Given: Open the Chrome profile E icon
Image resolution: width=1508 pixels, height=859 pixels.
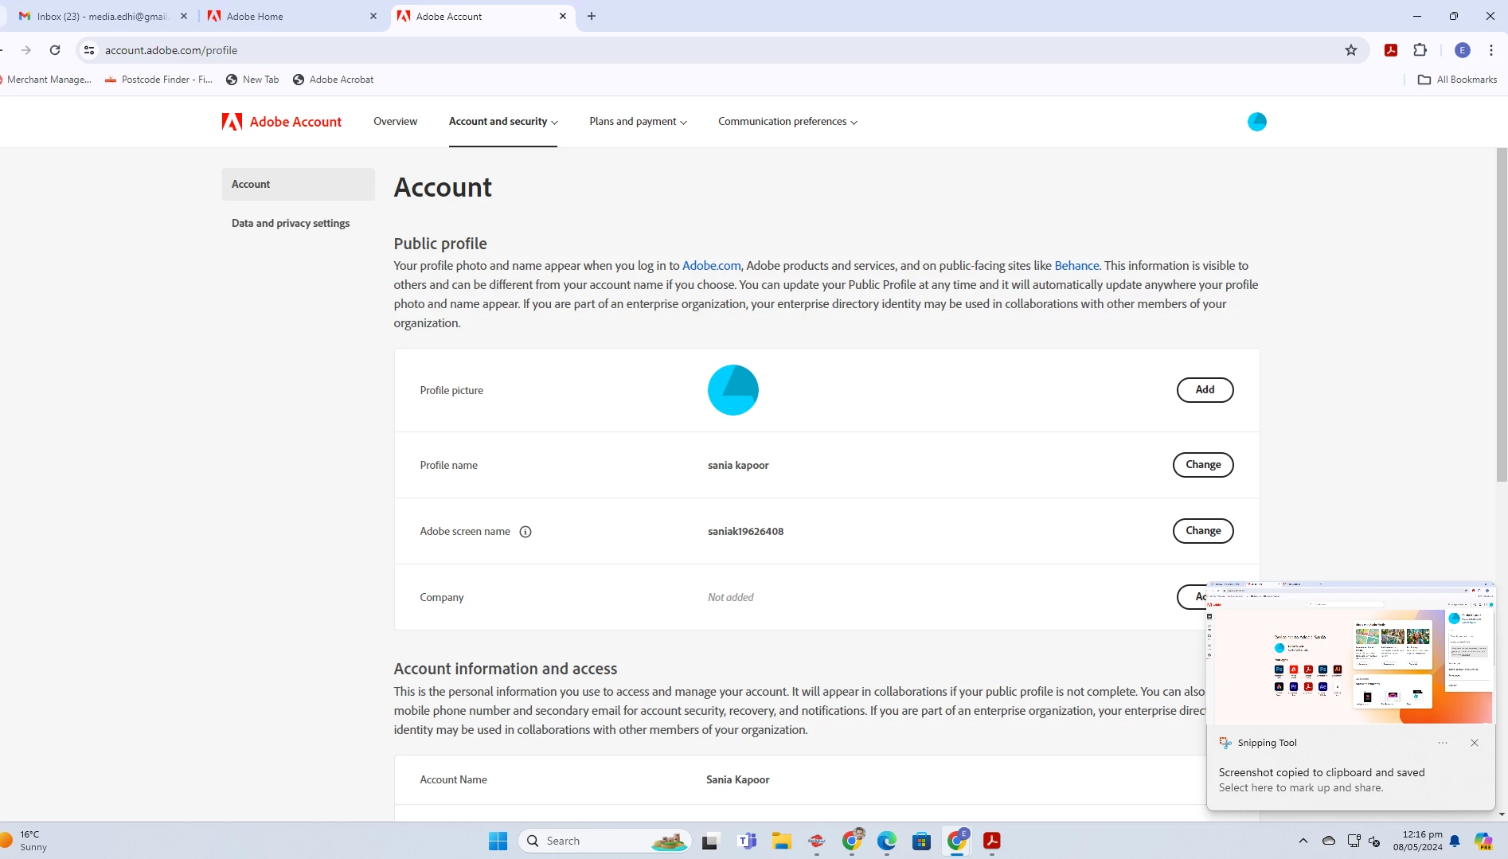Looking at the screenshot, I should click(x=1463, y=50).
